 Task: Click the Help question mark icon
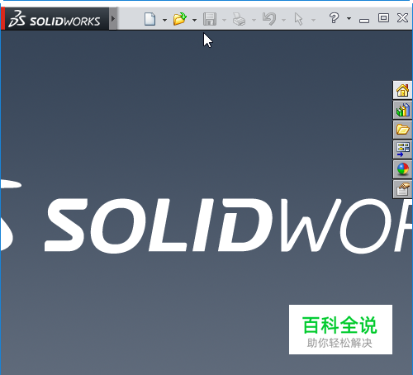pos(334,18)
